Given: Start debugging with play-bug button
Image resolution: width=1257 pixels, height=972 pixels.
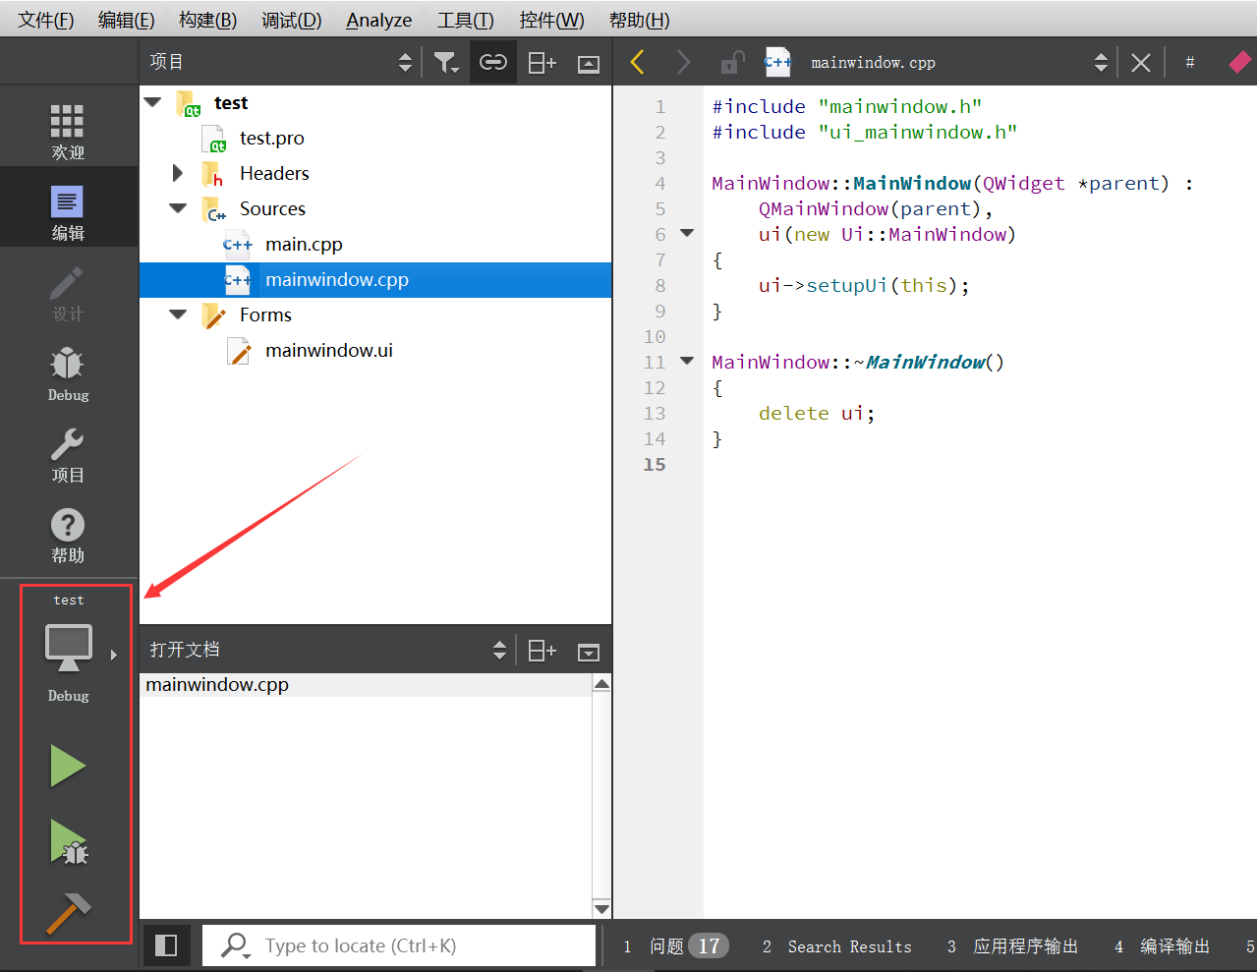Looking at the screenshot, I should 69,842.
